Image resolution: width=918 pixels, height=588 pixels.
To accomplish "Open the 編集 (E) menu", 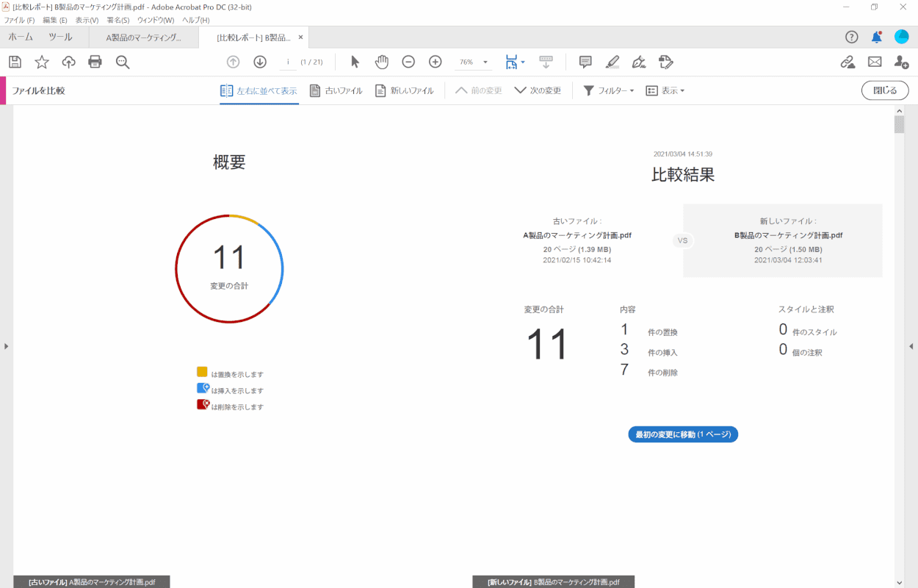I will click(x=55, y=20).
